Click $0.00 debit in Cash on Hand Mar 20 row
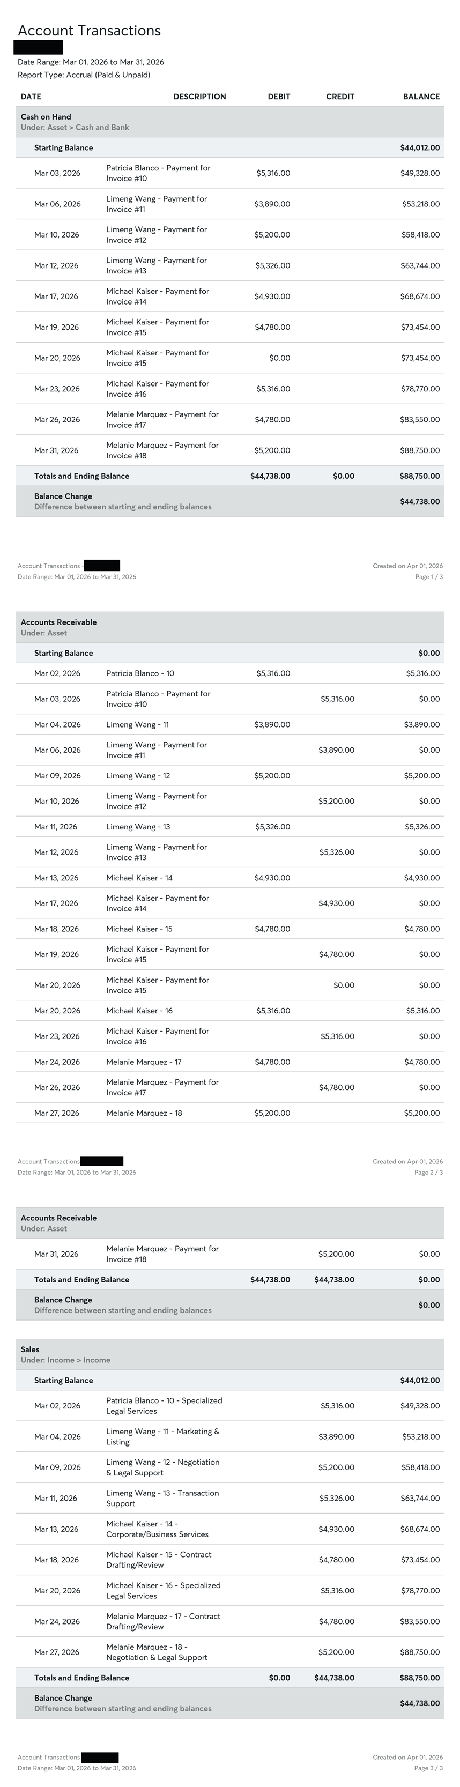The width and height of the screenshot is (460, 1787). 280,358
